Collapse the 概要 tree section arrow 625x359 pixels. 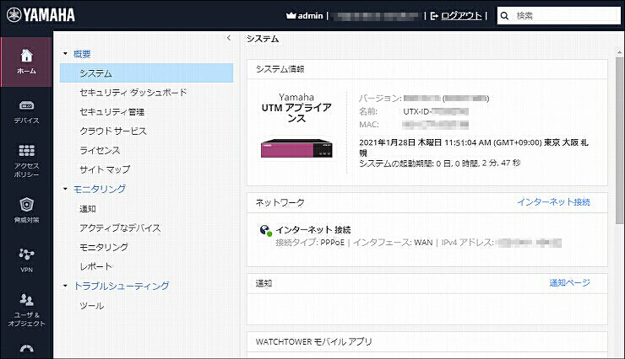click(x=65, y=53)
